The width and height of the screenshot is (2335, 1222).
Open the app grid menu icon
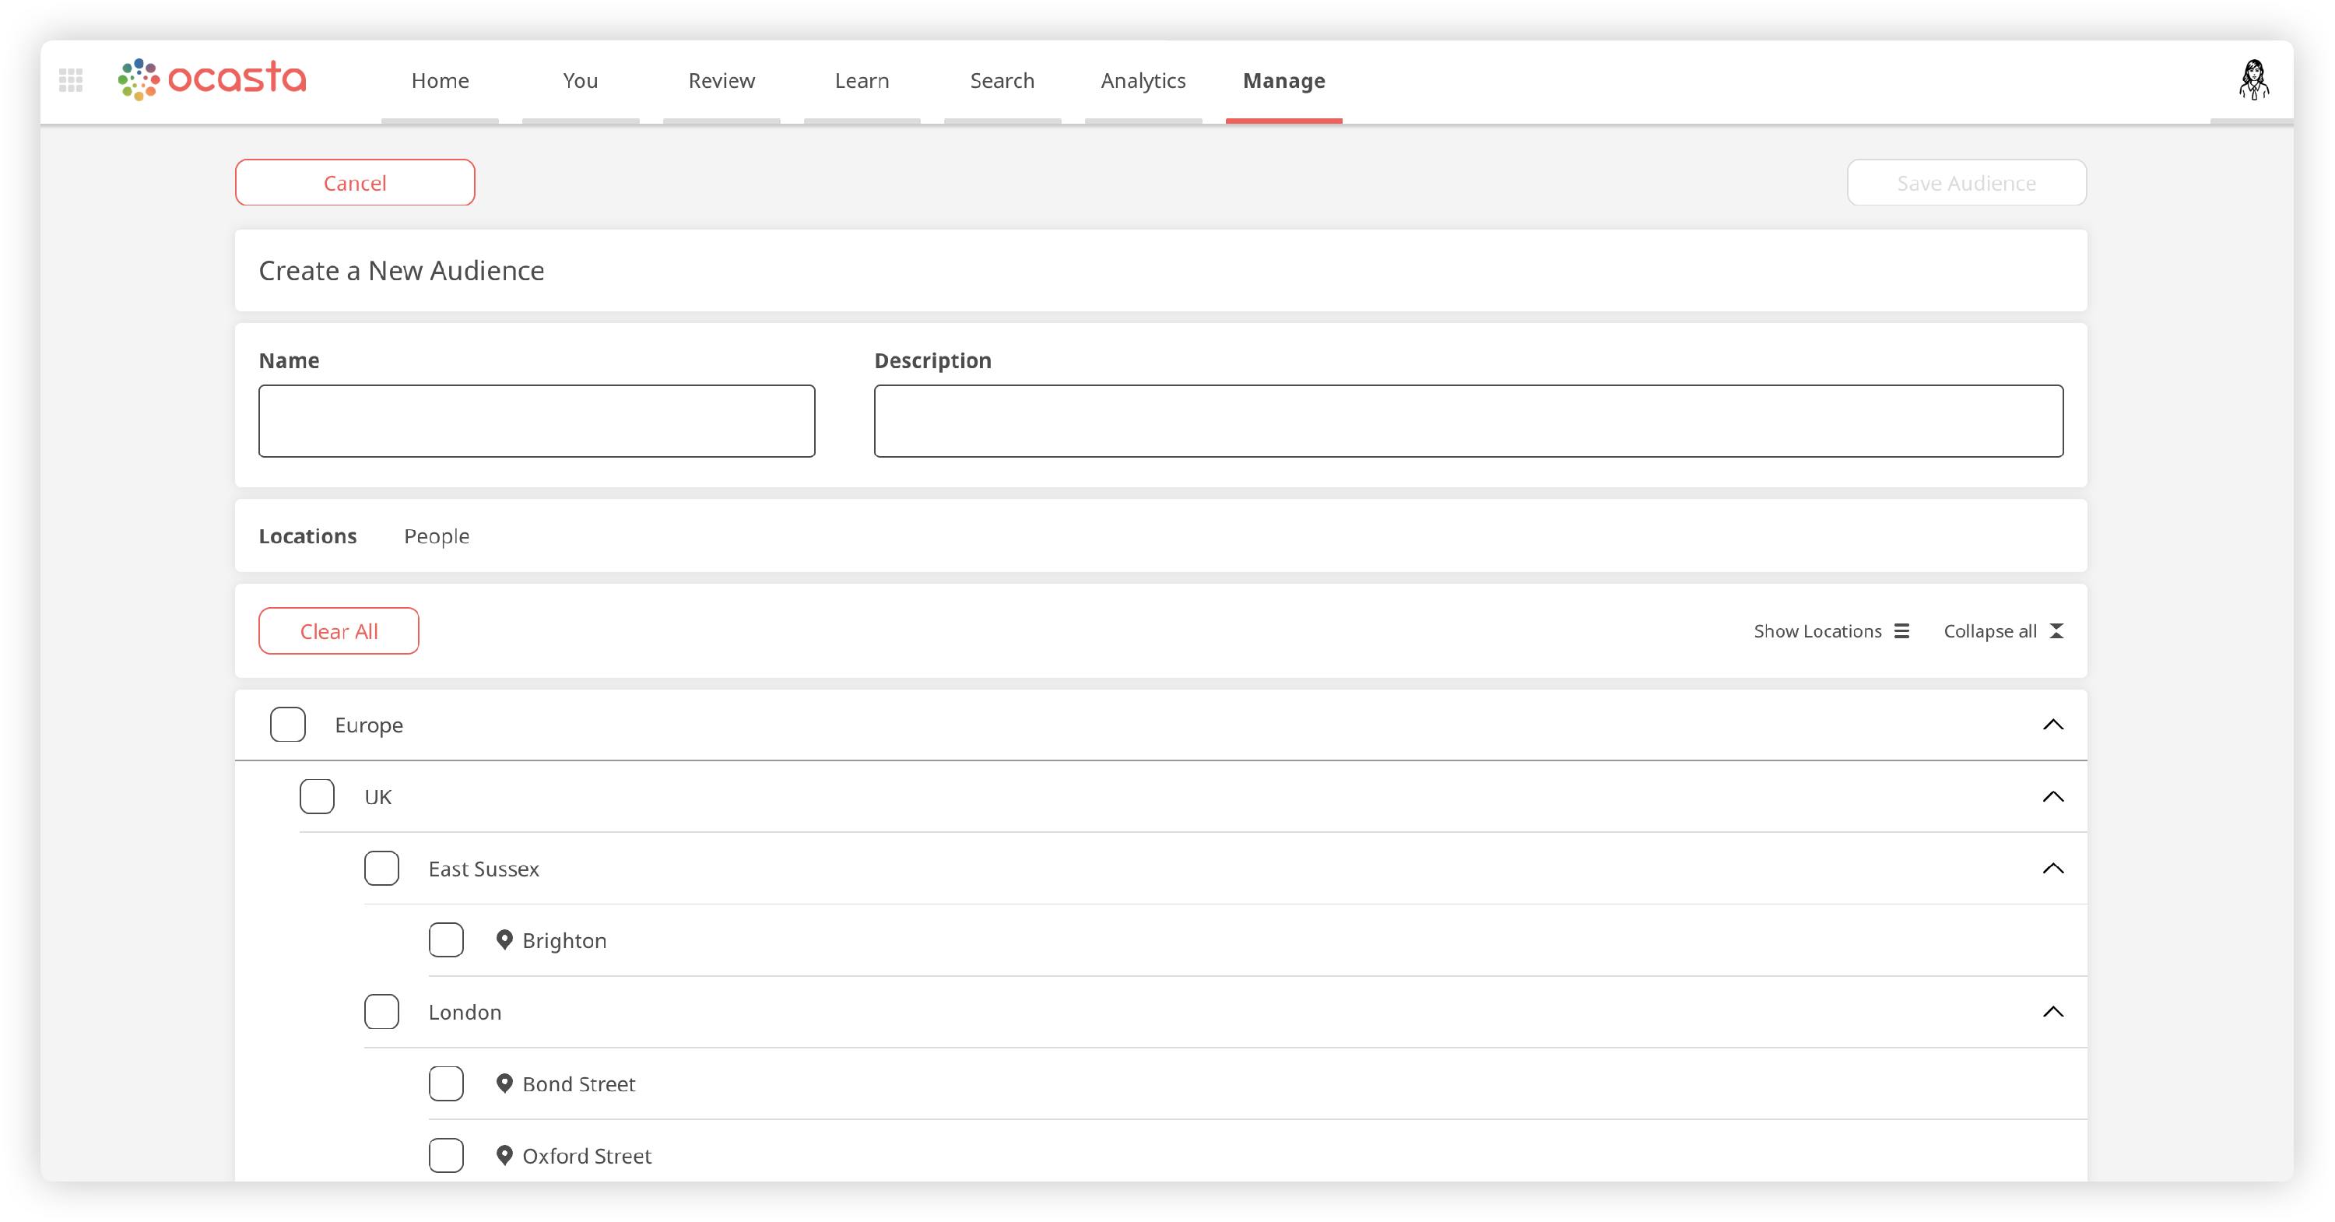[71, 79]
